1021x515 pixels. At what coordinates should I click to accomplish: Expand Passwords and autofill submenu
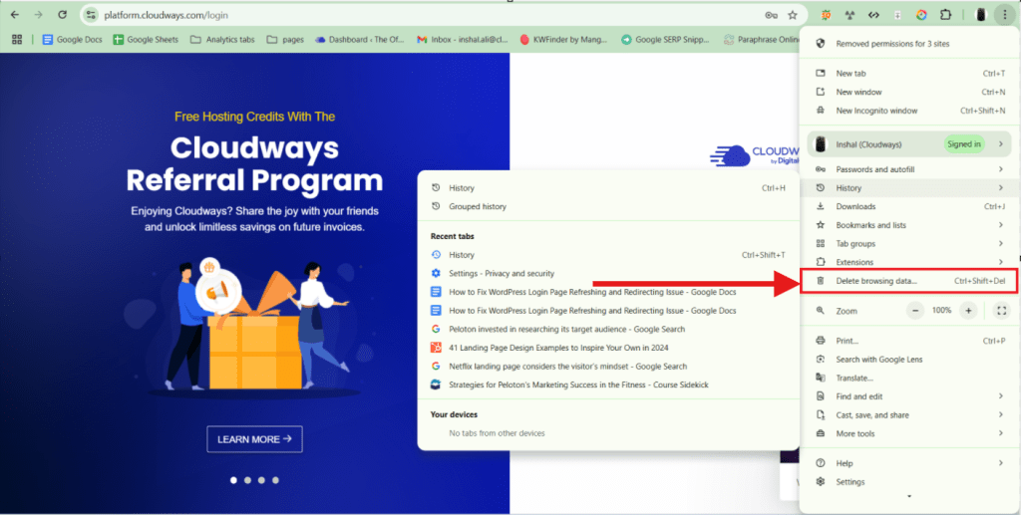pos(909,169)
